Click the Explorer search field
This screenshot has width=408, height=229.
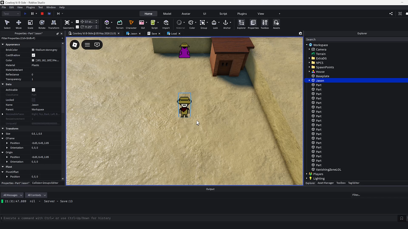click(x=357, y=39)
